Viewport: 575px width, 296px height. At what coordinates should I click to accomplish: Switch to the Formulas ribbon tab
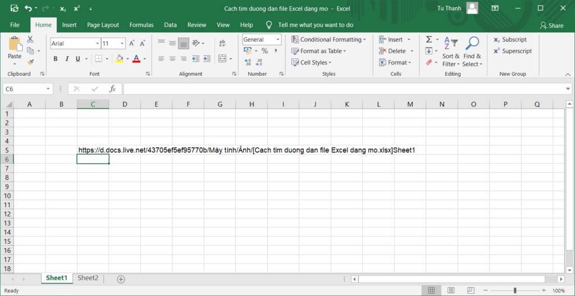point(142,25)
